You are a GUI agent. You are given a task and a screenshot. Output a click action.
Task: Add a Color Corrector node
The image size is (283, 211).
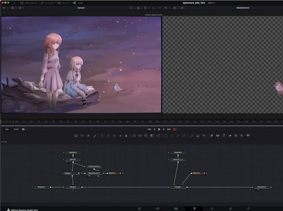(102, 136)
